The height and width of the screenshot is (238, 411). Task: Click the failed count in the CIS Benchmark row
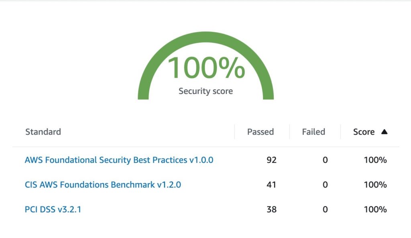coord(325,185)
